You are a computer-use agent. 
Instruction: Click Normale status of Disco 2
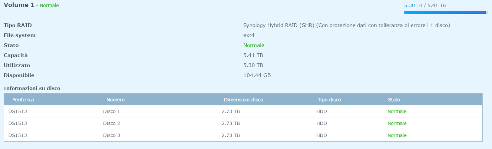397,123
